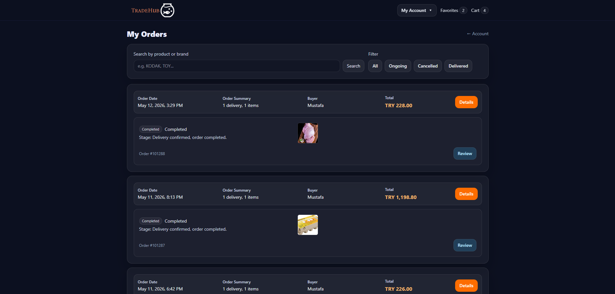Click the Completed badge on order #101287

(x=151, y=221)
